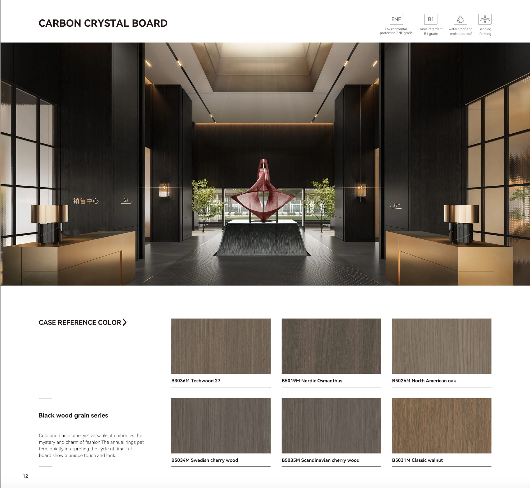This screenshot has height=488, width=530.
Task: Click the Chinese sales center wall sign
Action: [86, 201]
